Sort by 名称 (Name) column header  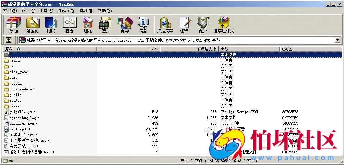[x=13, y=49]
